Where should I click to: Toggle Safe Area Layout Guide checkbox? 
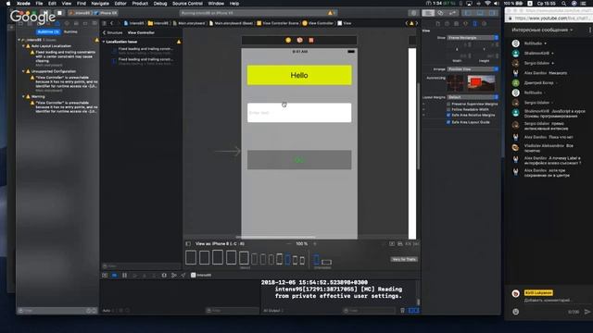point(448,122)
